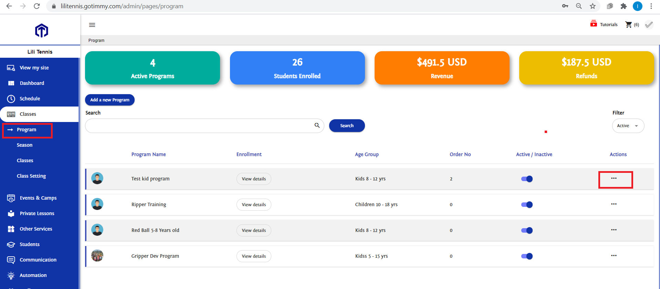Click the site-info padlock icon
The width and height of the screenshot is (660, 289).
tap(54, 6)
